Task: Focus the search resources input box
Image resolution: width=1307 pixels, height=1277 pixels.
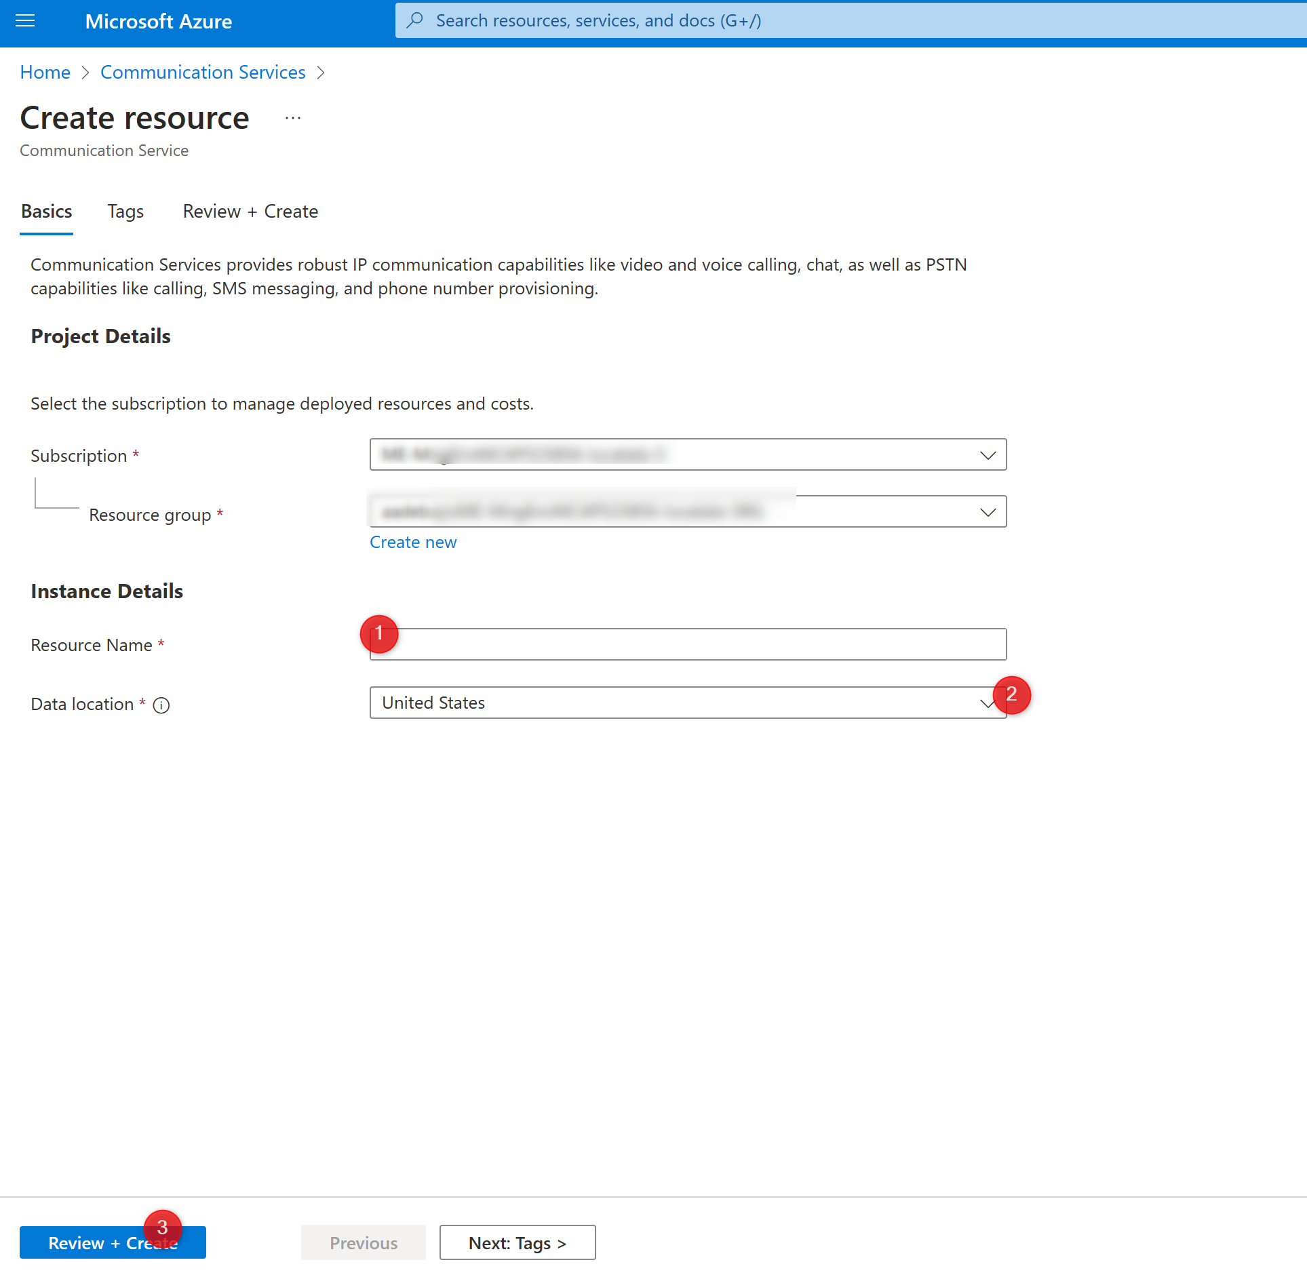Action: 851,20
